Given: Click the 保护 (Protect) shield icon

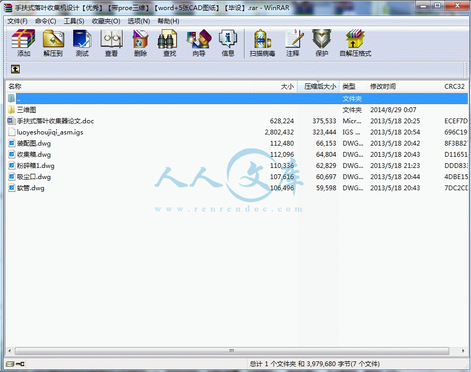Looking at the screenshot, I should (x=321, y=39).
